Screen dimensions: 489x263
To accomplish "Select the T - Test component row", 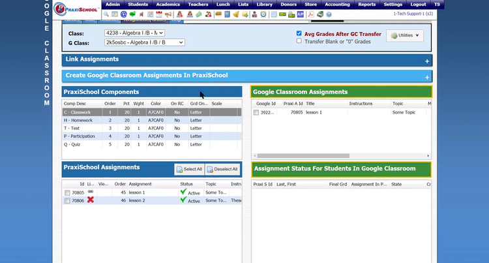I will (x=152, y=128).
